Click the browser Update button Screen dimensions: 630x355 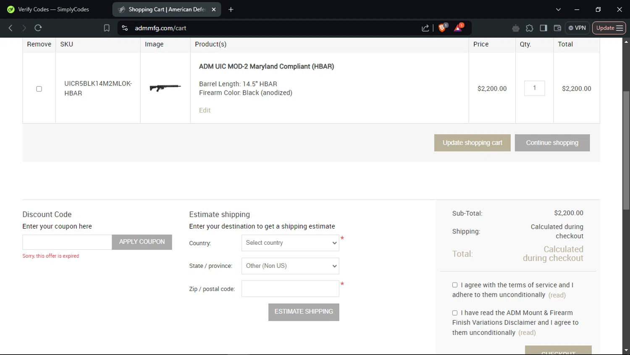pos(609,28)
